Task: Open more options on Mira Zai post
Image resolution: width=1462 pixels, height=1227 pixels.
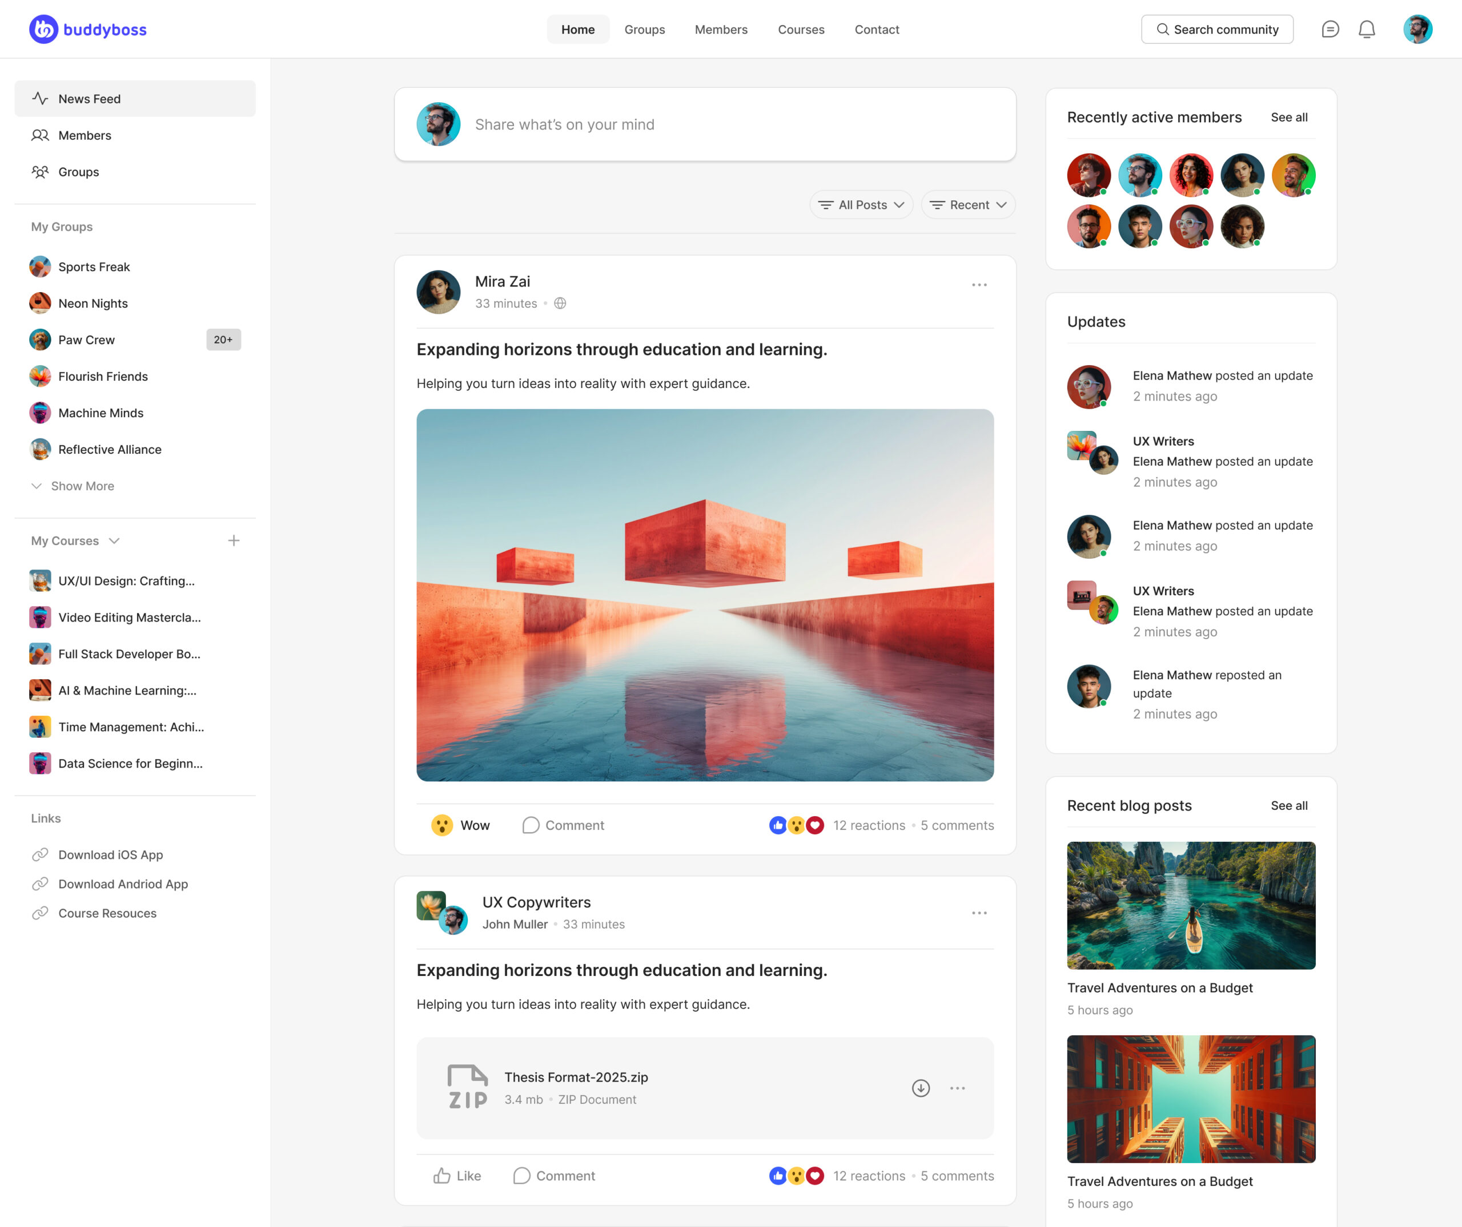Action: [x=979, y=284]
